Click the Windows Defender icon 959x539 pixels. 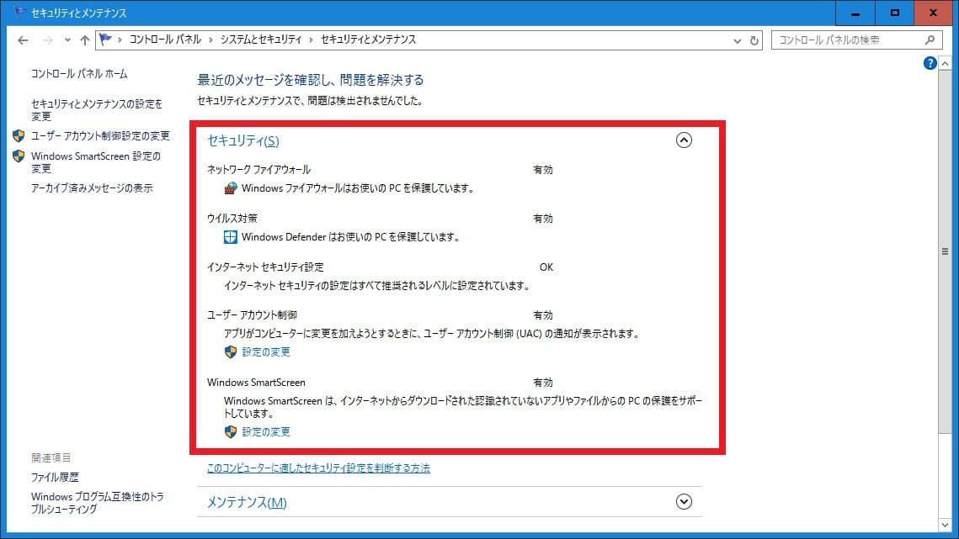coord(231,237)
